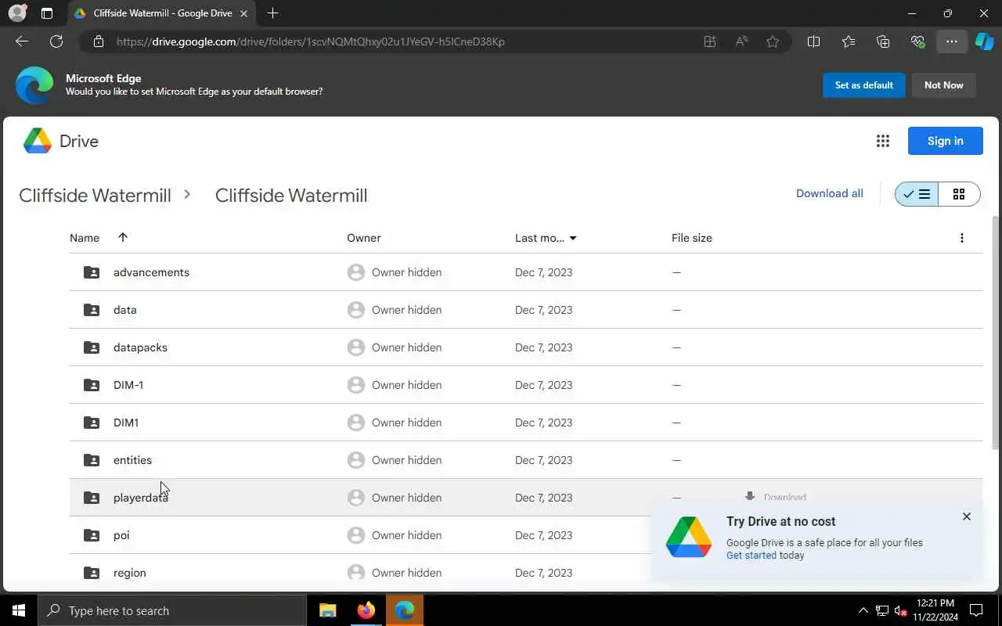Screen dimensions: 1002x626
Task: Click the Get started link
Action: click(x=751, y=556)
